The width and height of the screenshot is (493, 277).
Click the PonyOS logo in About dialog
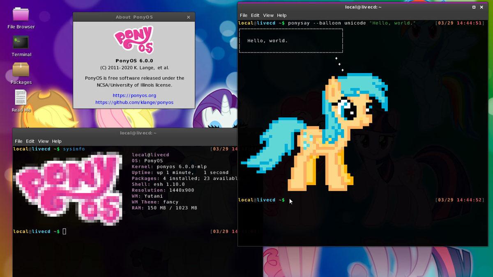[134, 40]
